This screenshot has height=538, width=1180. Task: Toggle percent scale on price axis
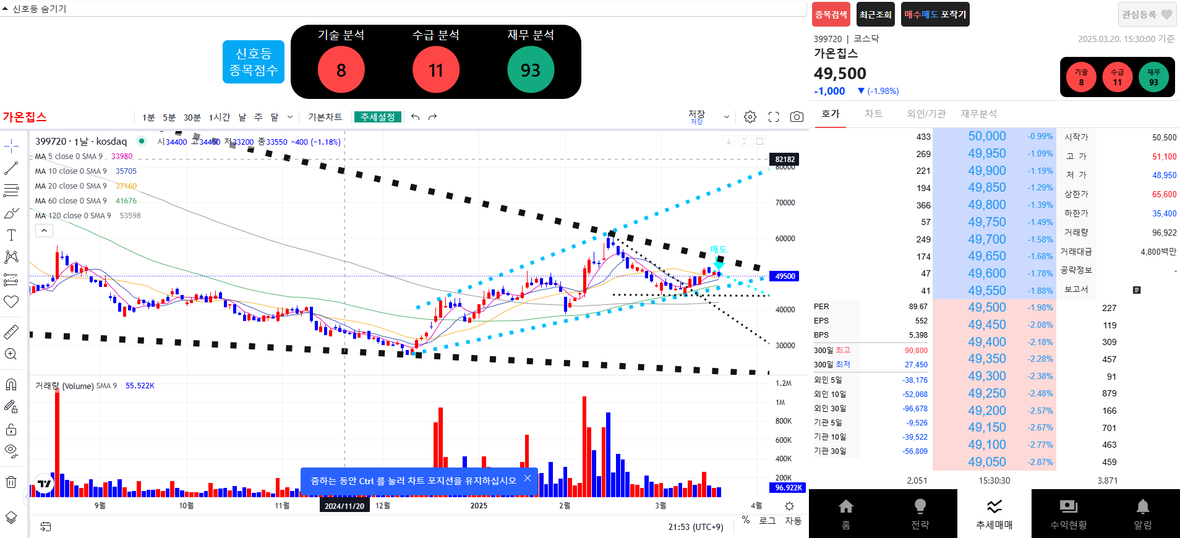(x=746, y=521)
